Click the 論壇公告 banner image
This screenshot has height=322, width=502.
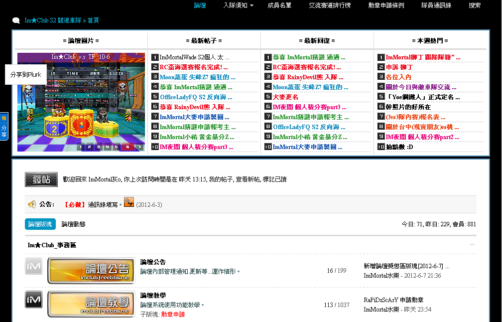tap(91, 271)
